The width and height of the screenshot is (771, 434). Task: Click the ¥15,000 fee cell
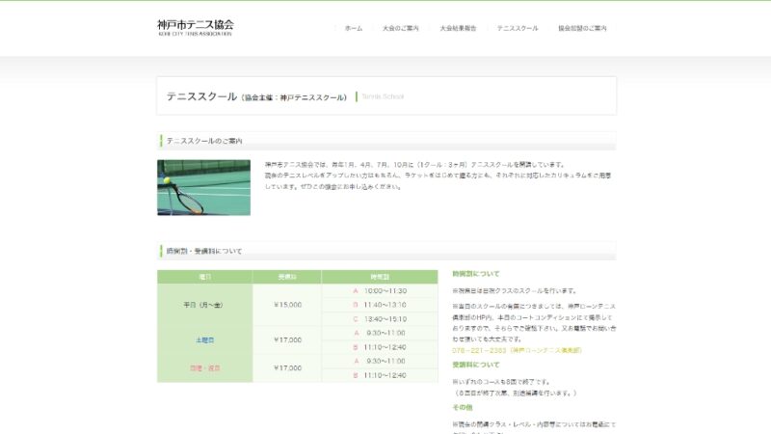(x=287, y=305)
